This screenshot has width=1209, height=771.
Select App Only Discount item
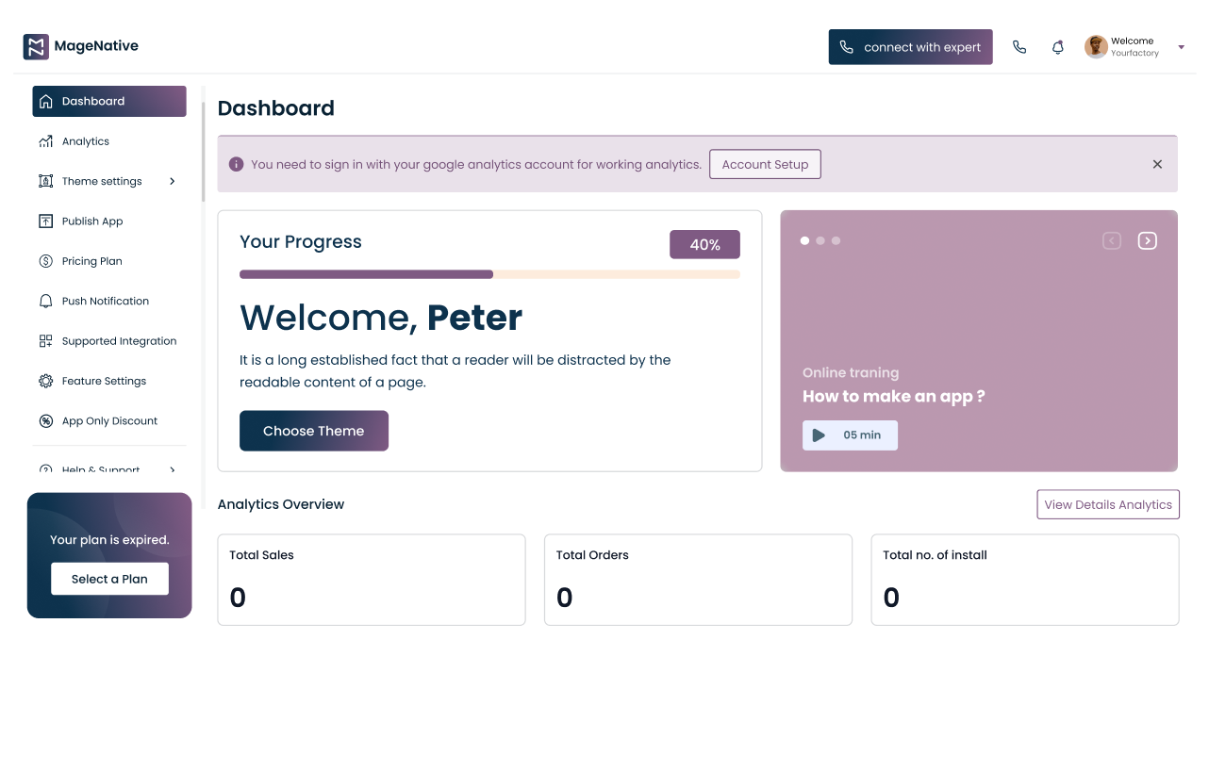pyautogui.click(x=109, y=421)
